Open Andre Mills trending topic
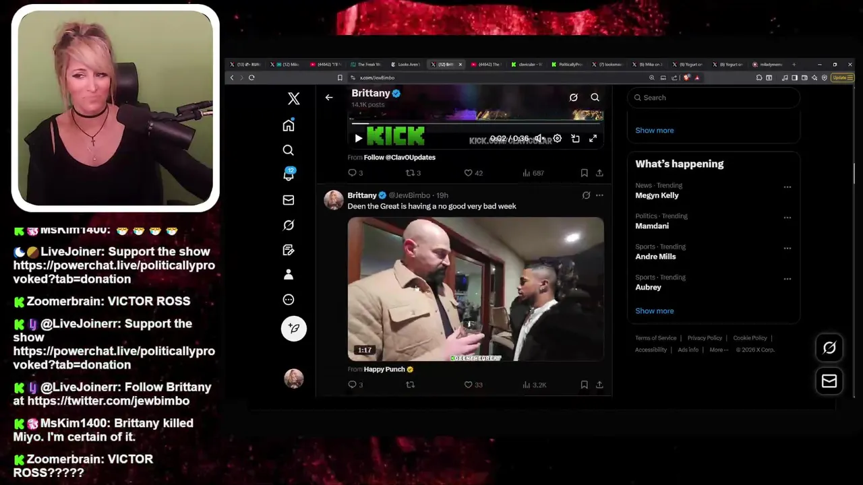This screenshot has width=863, height=485. tap(655, 257)
